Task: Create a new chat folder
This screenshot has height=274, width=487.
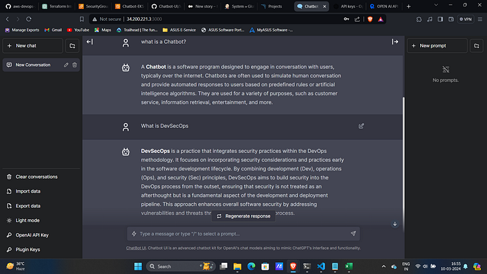Action: click(72, 46)
